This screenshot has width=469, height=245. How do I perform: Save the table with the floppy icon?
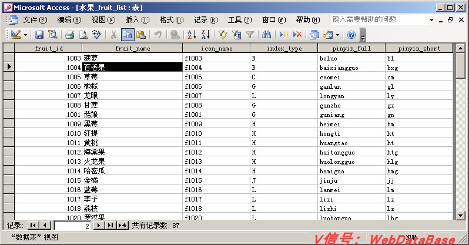coord(39,35)
